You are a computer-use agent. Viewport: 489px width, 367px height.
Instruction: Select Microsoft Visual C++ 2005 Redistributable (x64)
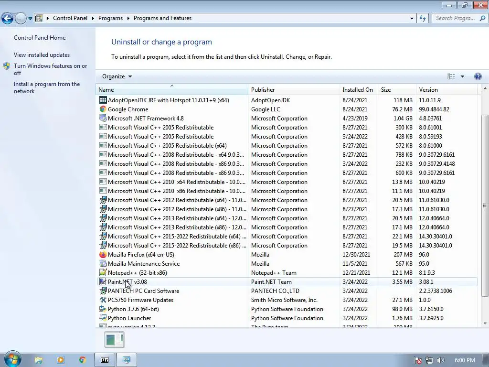287,146
